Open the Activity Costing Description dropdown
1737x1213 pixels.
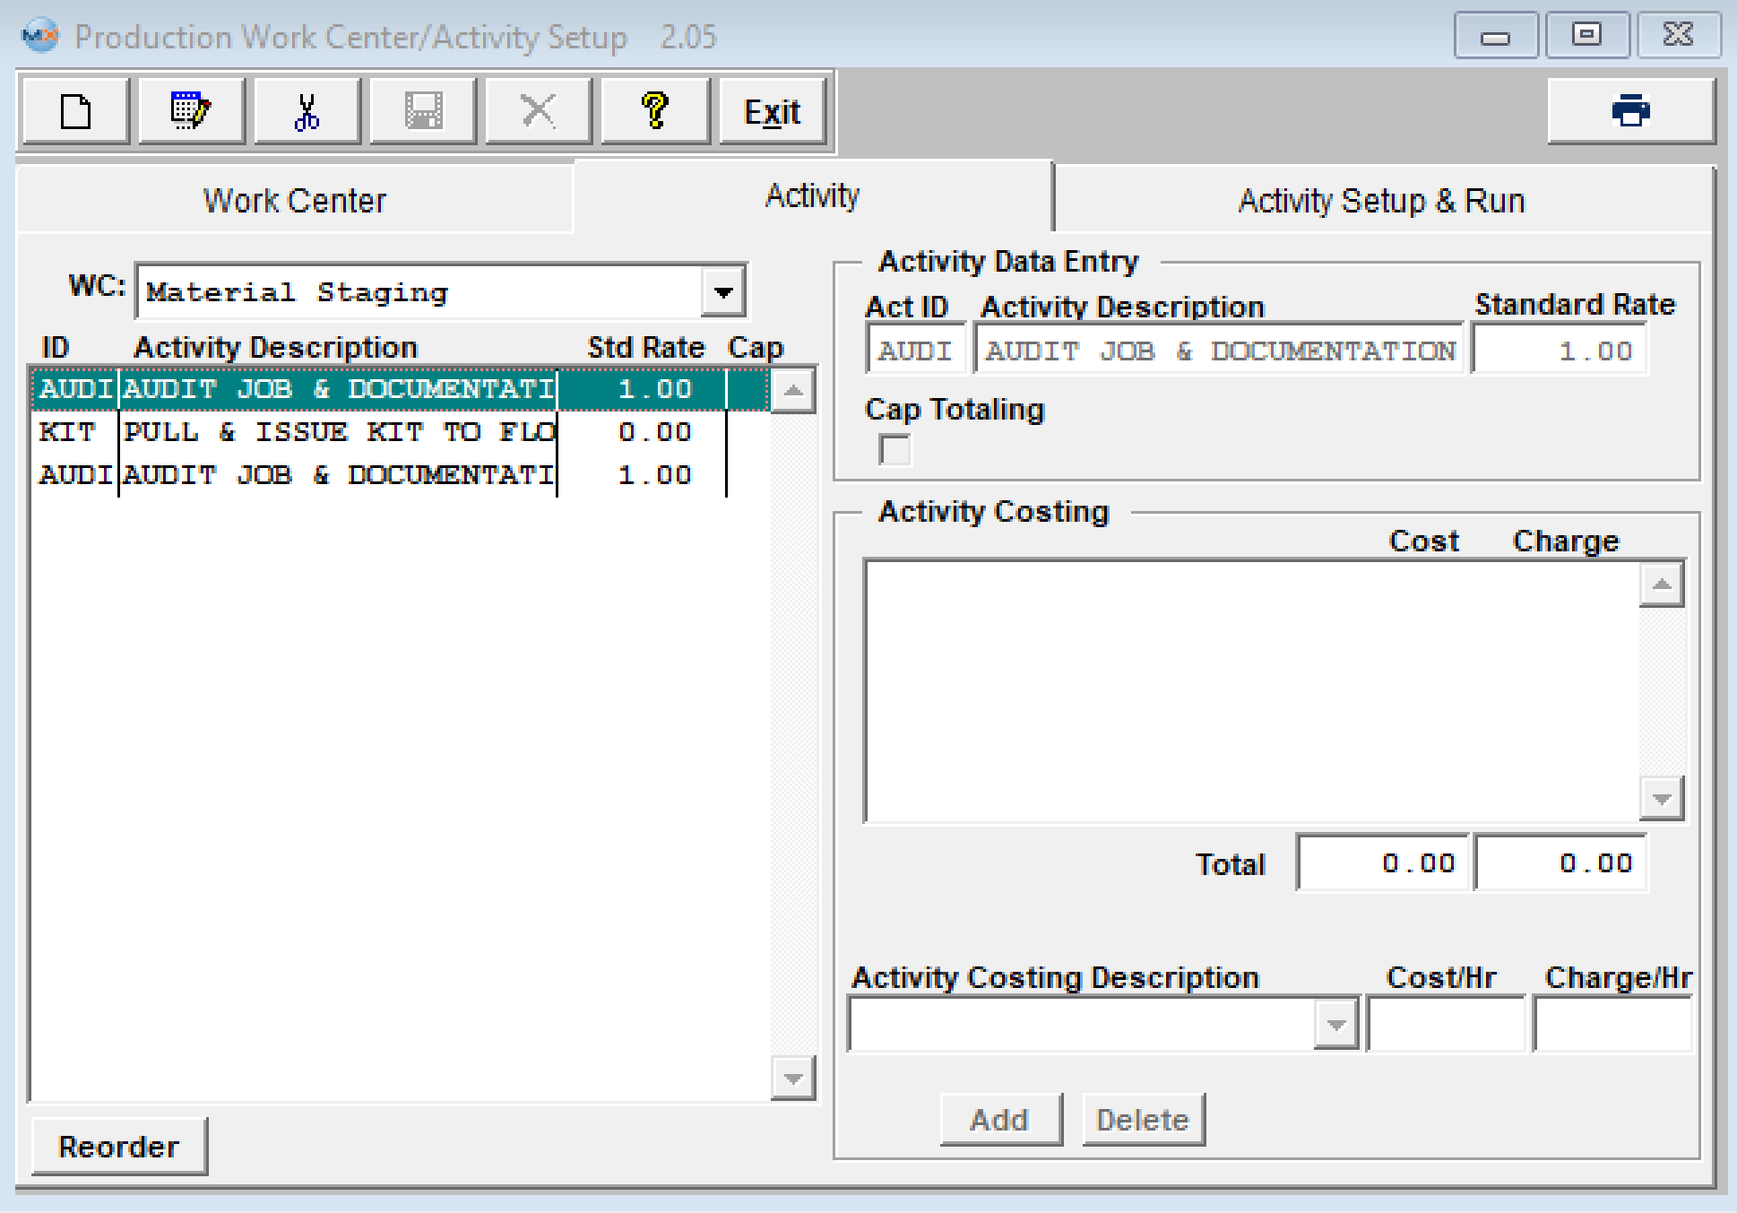tap(1335, 1025)
